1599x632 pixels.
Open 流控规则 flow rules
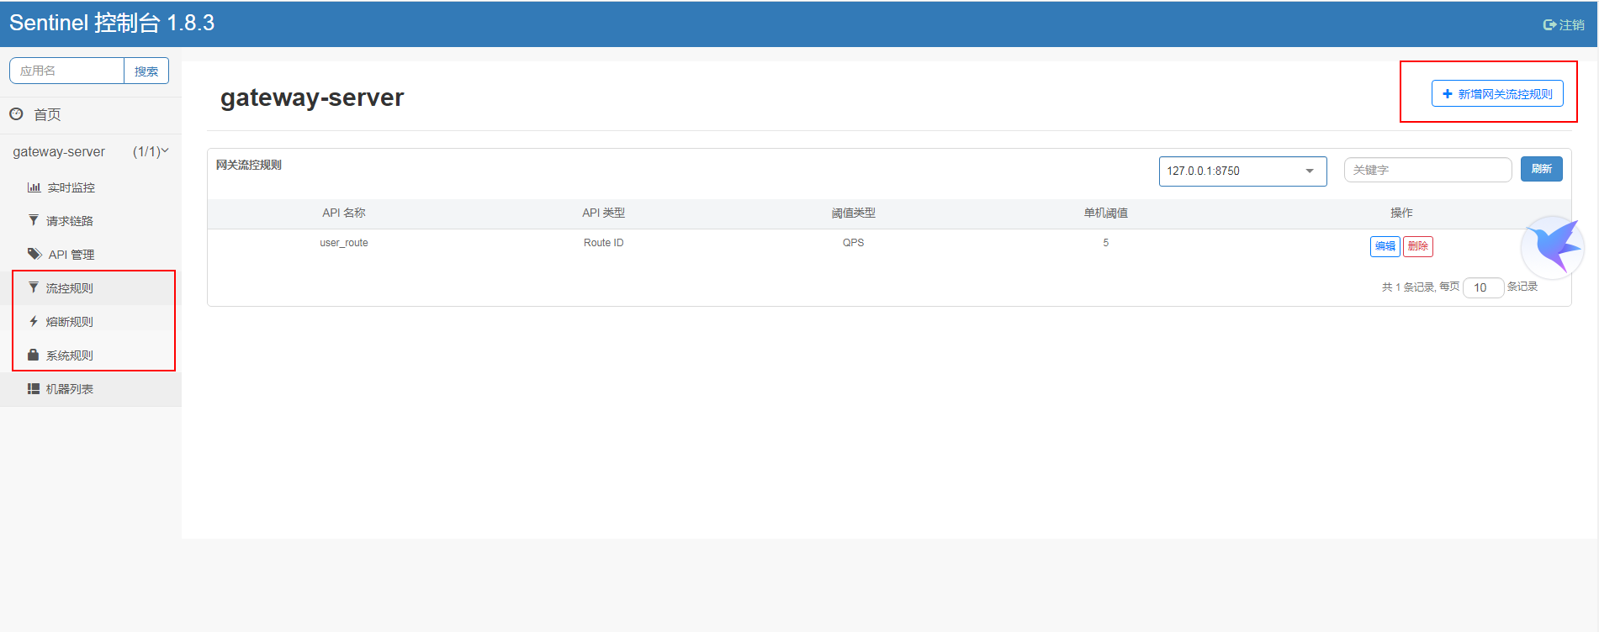(x=70, y=288)
